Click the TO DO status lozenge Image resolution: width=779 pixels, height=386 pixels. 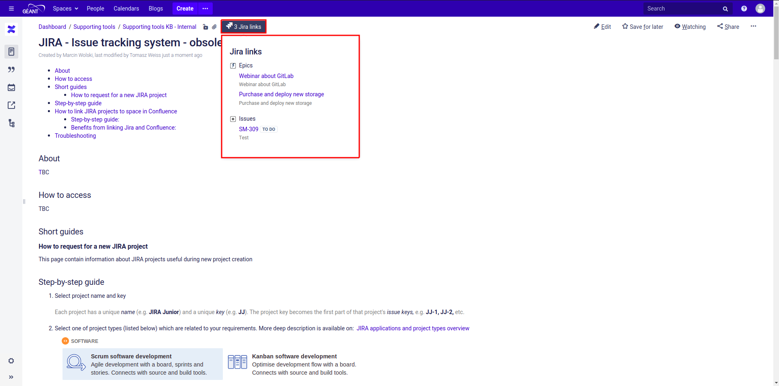(x=269, y=129)
